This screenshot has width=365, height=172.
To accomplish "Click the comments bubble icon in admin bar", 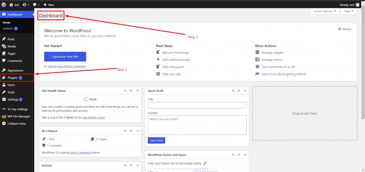I will point(35,5).
